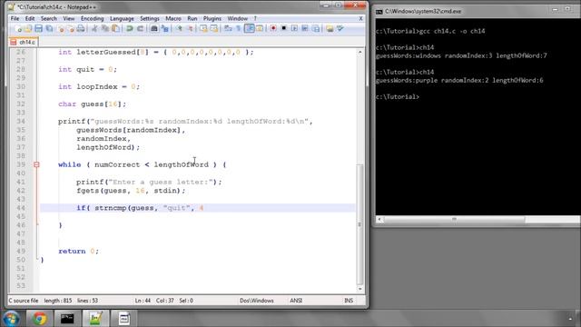
Task: Toggle Show All Characters icon
Action: tap(238, 28)
